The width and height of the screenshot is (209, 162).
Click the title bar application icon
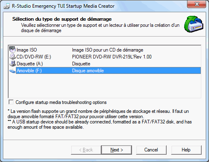coord(7,6)
